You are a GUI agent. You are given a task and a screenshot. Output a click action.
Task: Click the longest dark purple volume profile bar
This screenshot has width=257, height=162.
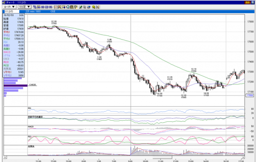pos(16,85)
